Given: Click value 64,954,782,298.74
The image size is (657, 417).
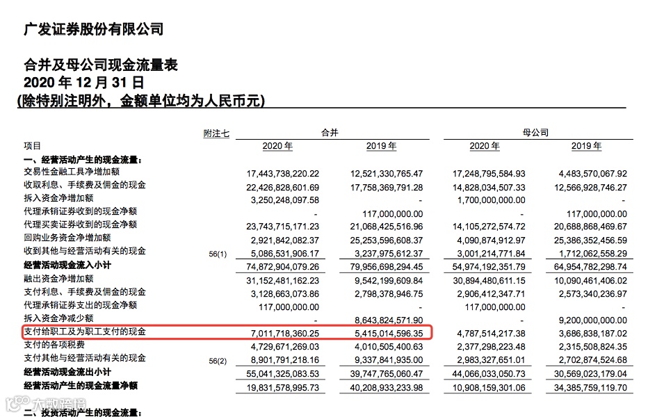Looking at the screenshot, I should (x=591, y=267).
